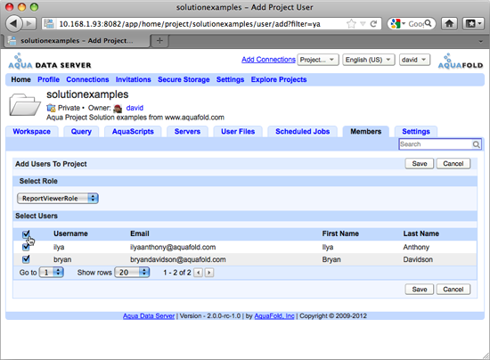Click into the Members Search field

pyautogui.click(x=436, y=144)
